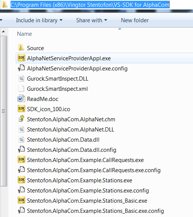Click Stentofon.AlphaCom.AlphaNet.chm help icon
Image resolution: width=193 pixels, height=217 pixels.
pyautogui.click(x=21, y=119)
